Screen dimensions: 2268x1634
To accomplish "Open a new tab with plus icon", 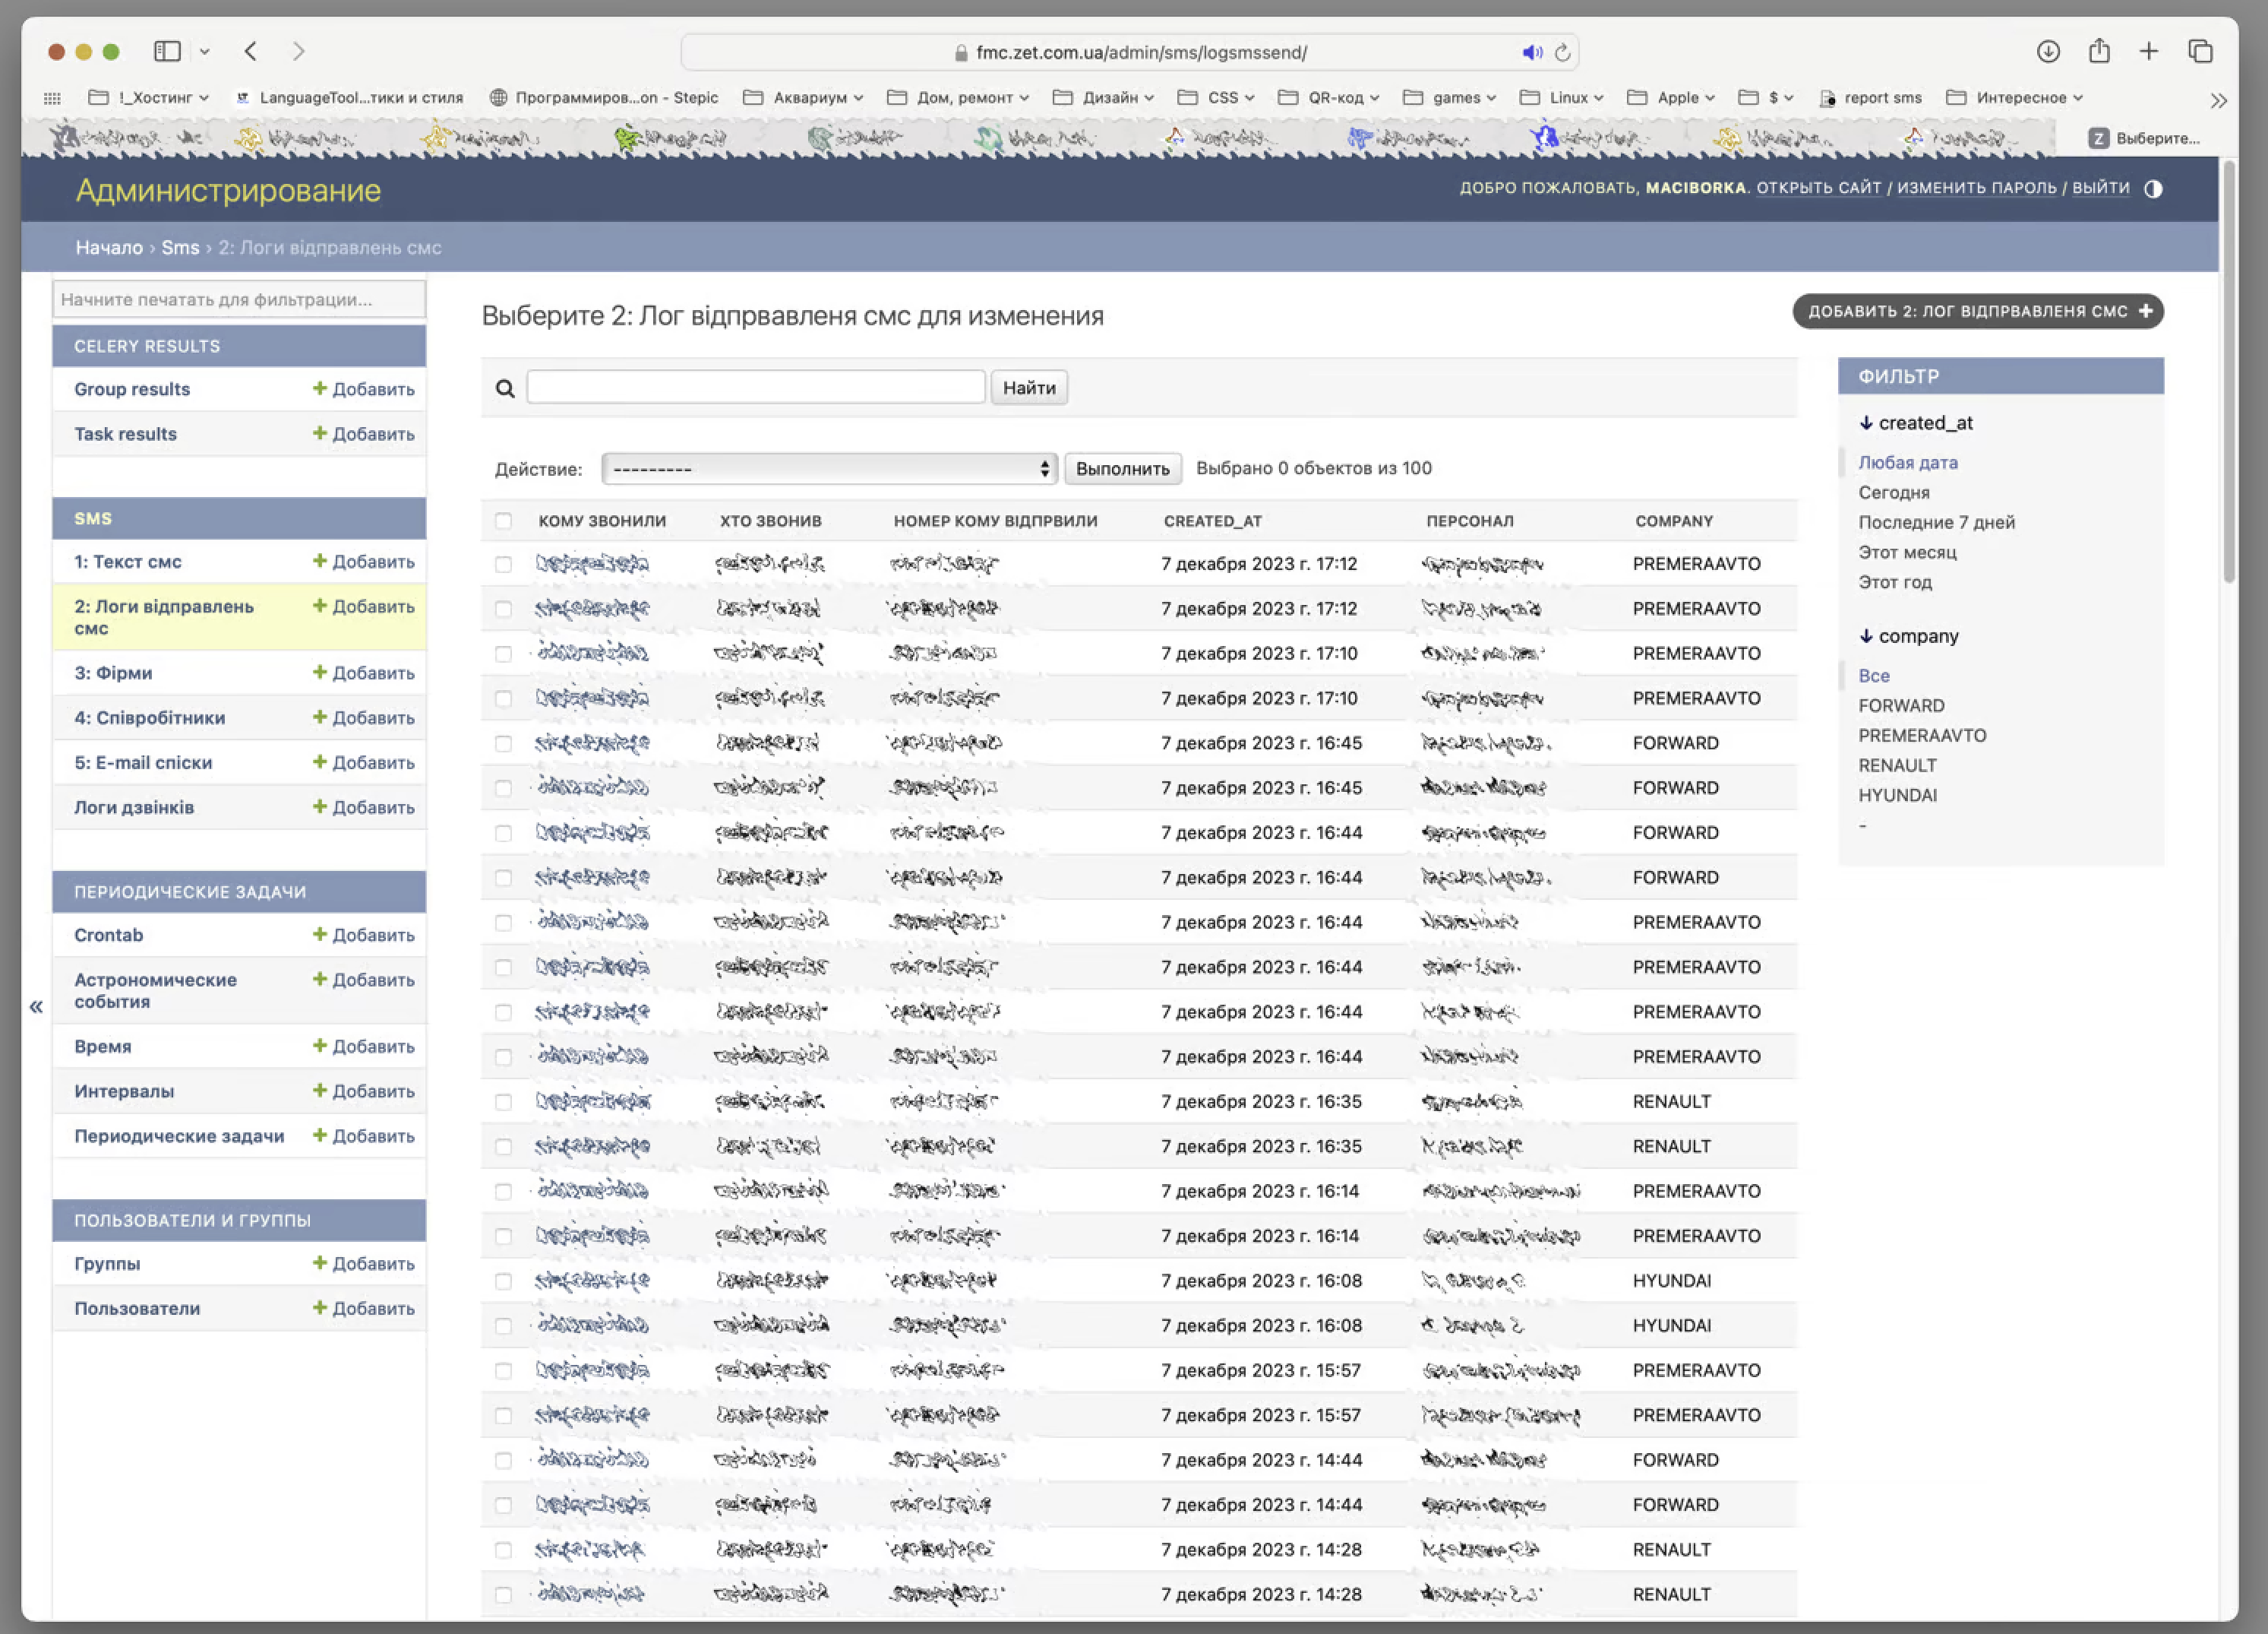I will (2149, 51).
